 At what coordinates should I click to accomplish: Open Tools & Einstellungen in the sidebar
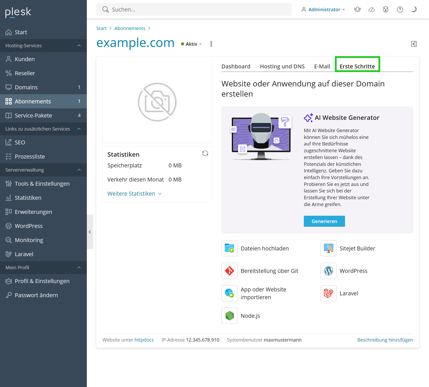[x=43, y=184]
